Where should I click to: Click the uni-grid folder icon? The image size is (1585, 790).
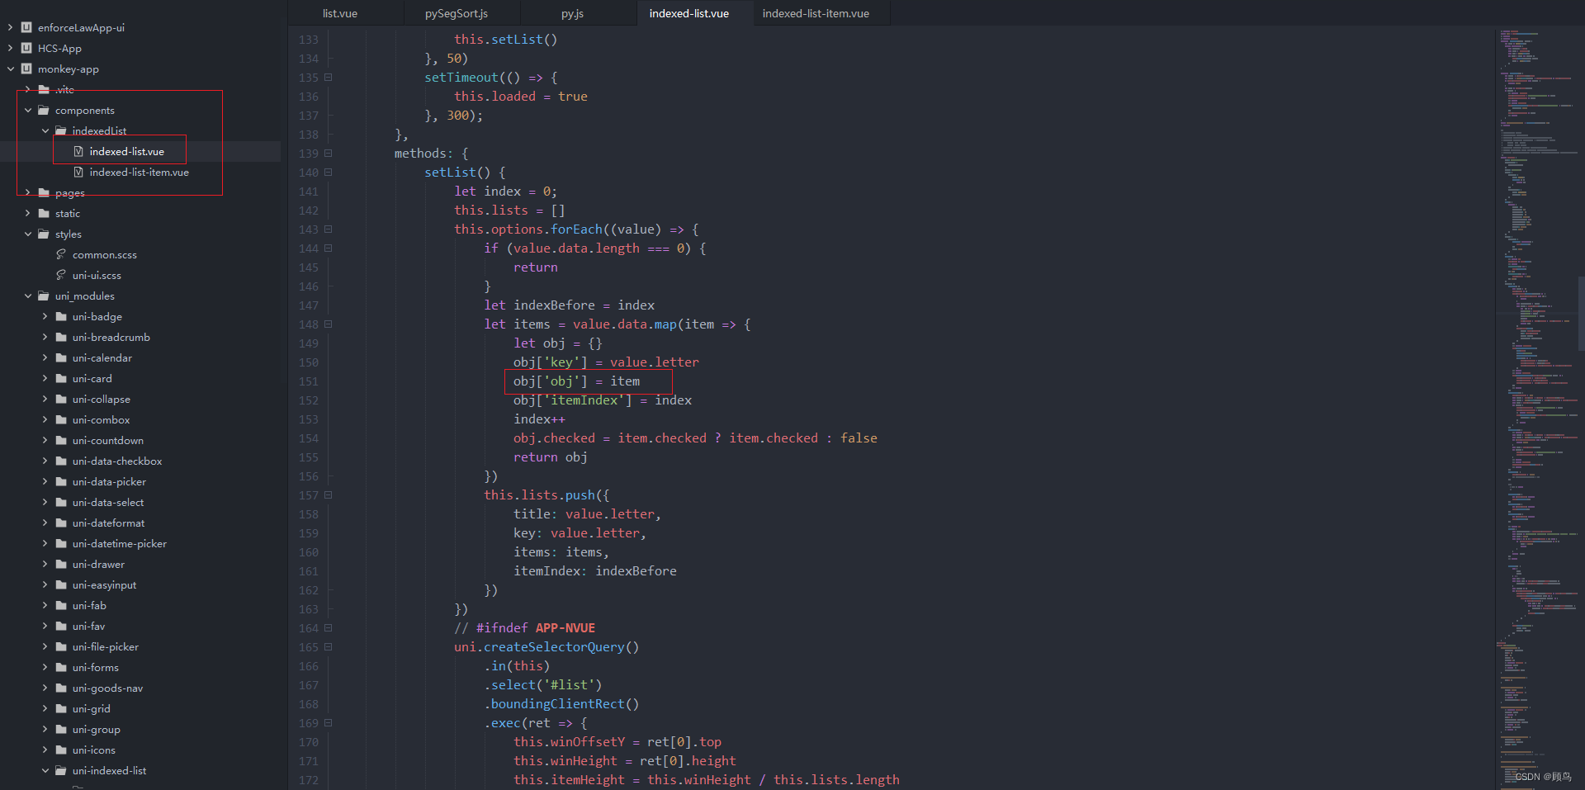(61, 708)
